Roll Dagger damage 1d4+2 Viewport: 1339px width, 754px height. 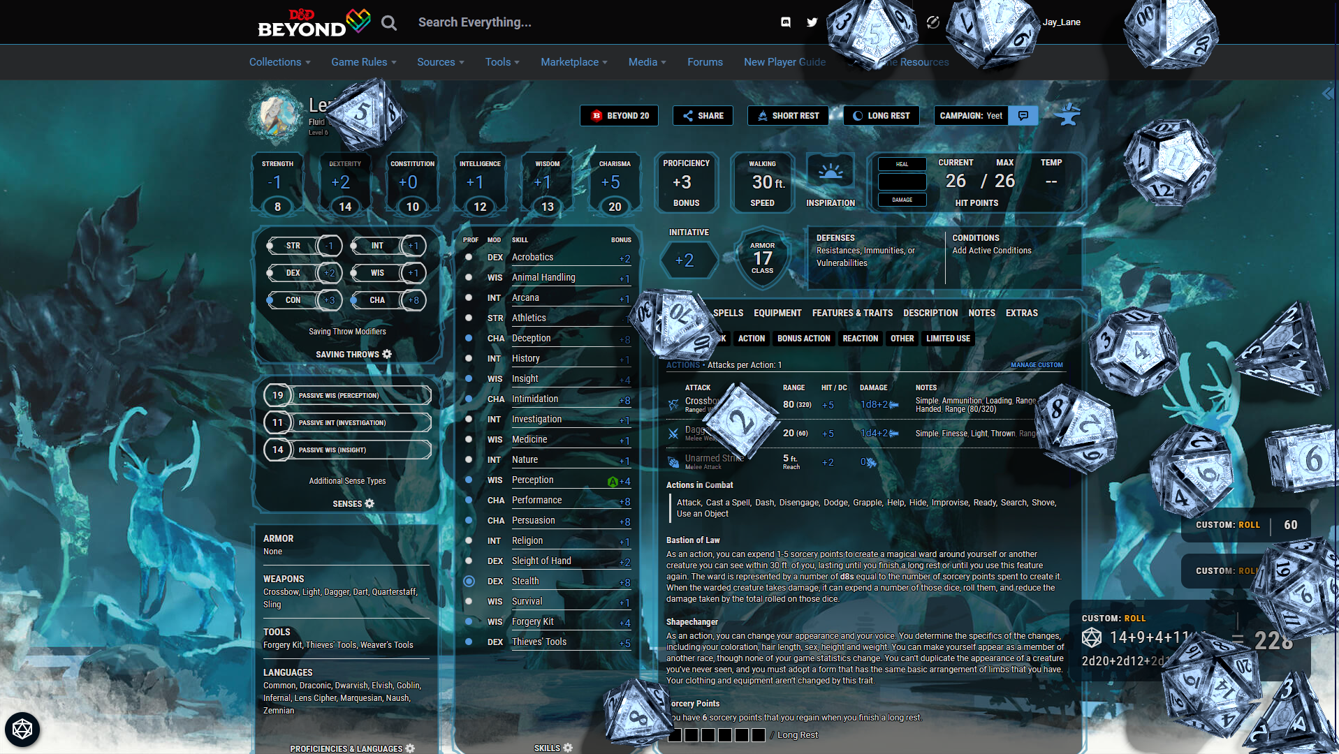tap(879, 434)
